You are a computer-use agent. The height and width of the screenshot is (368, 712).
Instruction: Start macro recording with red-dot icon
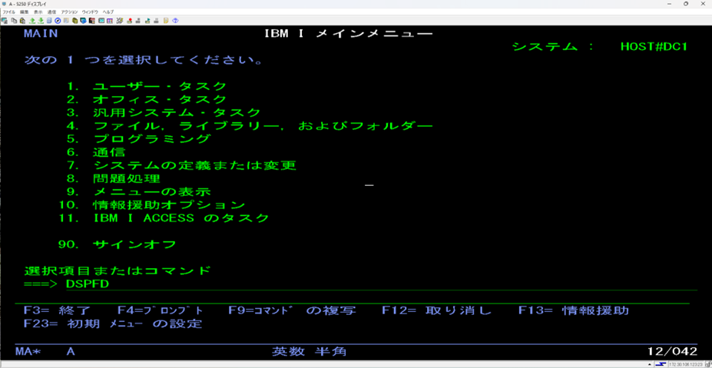(129, 21)
